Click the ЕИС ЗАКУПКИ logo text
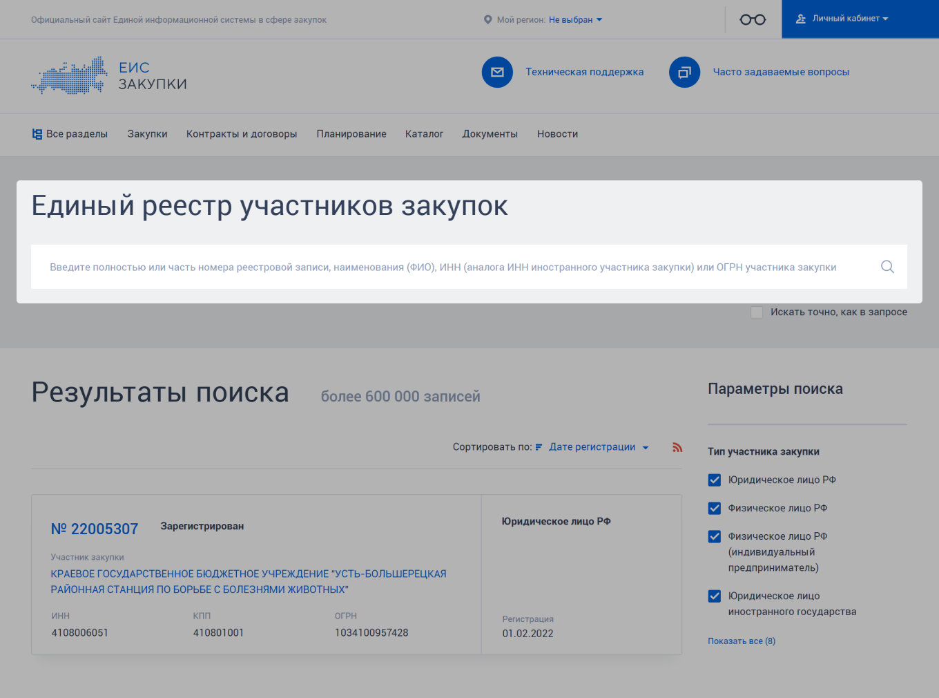939x698 pixels. pos(153,76)
